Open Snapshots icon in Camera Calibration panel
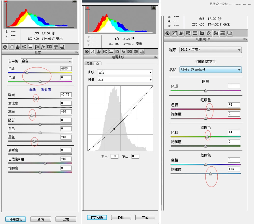Viewport: 254px width, 224px height. (230, 33)
